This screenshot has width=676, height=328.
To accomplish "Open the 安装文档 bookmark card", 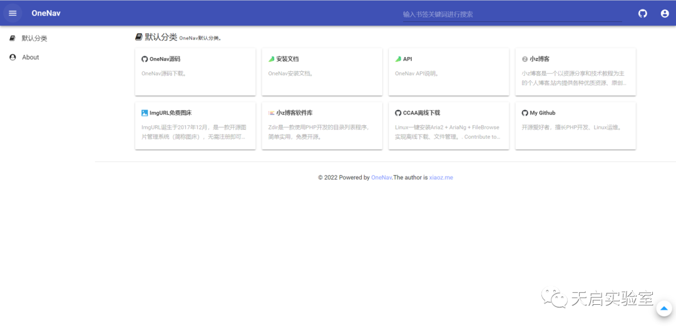I will click(x=322, y=72).
